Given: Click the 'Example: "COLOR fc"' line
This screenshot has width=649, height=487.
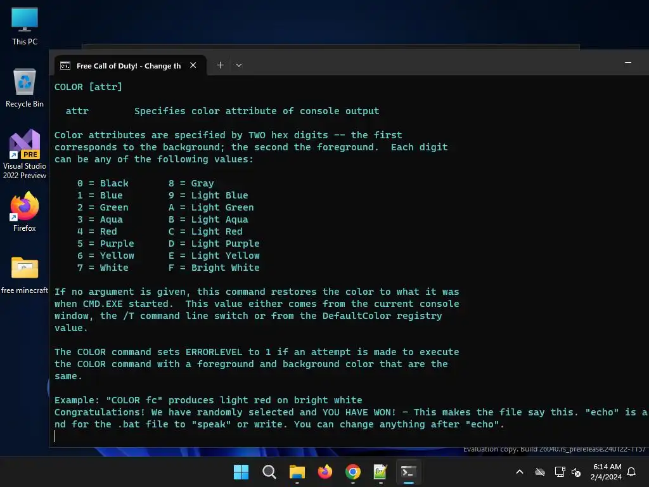Looking at the screenshot, I should [208, 400].
